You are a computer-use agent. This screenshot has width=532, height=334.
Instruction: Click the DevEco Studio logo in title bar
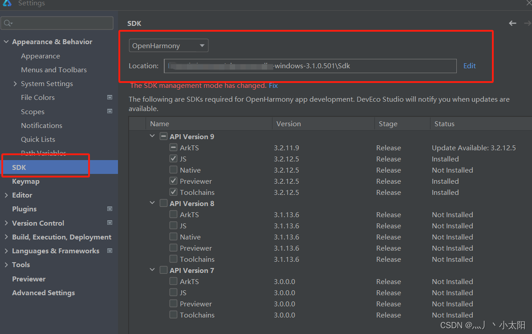pyautogui.click(x=7, y=3)
